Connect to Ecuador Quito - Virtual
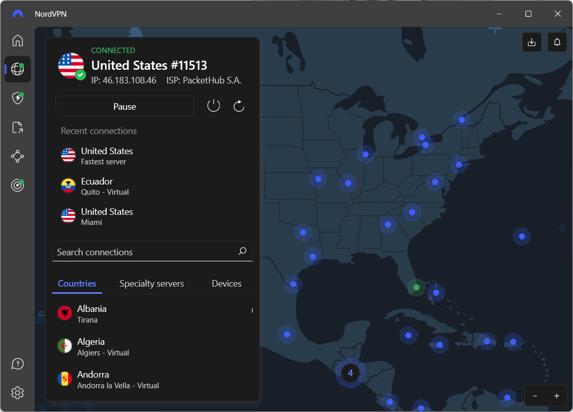The height and width of the screenshot is (412, 573). (152, 186)
